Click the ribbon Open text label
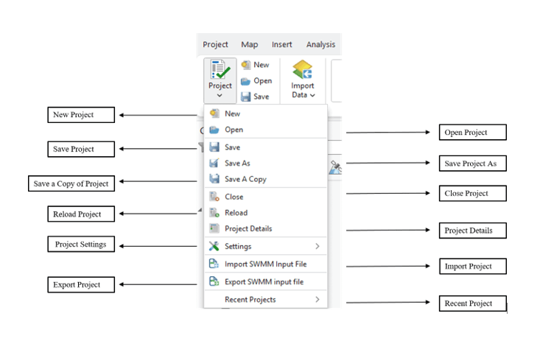This screenshot has height=344, width=554. 263,81
